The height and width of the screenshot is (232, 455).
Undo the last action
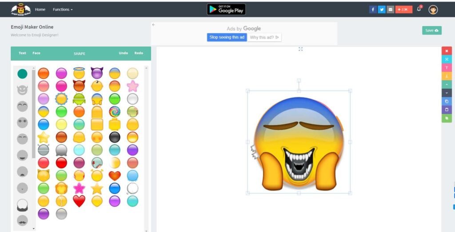[x=124, y=53]
